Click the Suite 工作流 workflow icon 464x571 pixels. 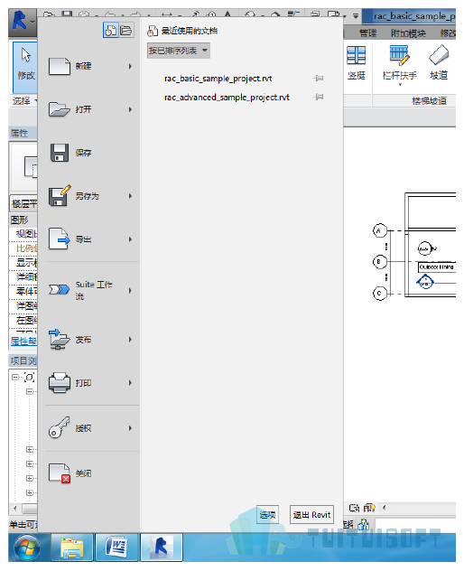click(60, 290)
